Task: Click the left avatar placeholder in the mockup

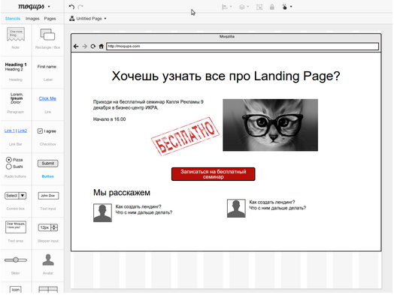Action: tap(102, 212)
